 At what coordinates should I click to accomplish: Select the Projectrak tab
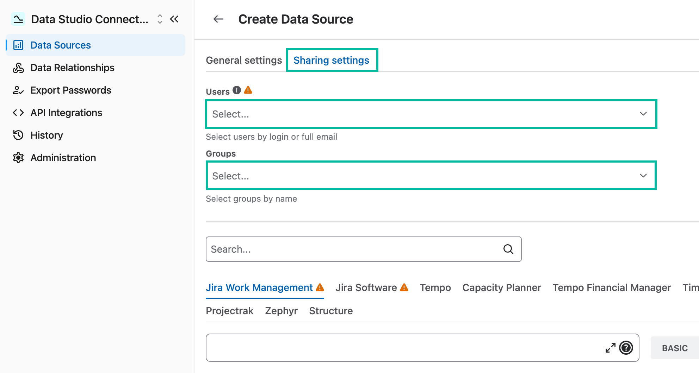230,311
